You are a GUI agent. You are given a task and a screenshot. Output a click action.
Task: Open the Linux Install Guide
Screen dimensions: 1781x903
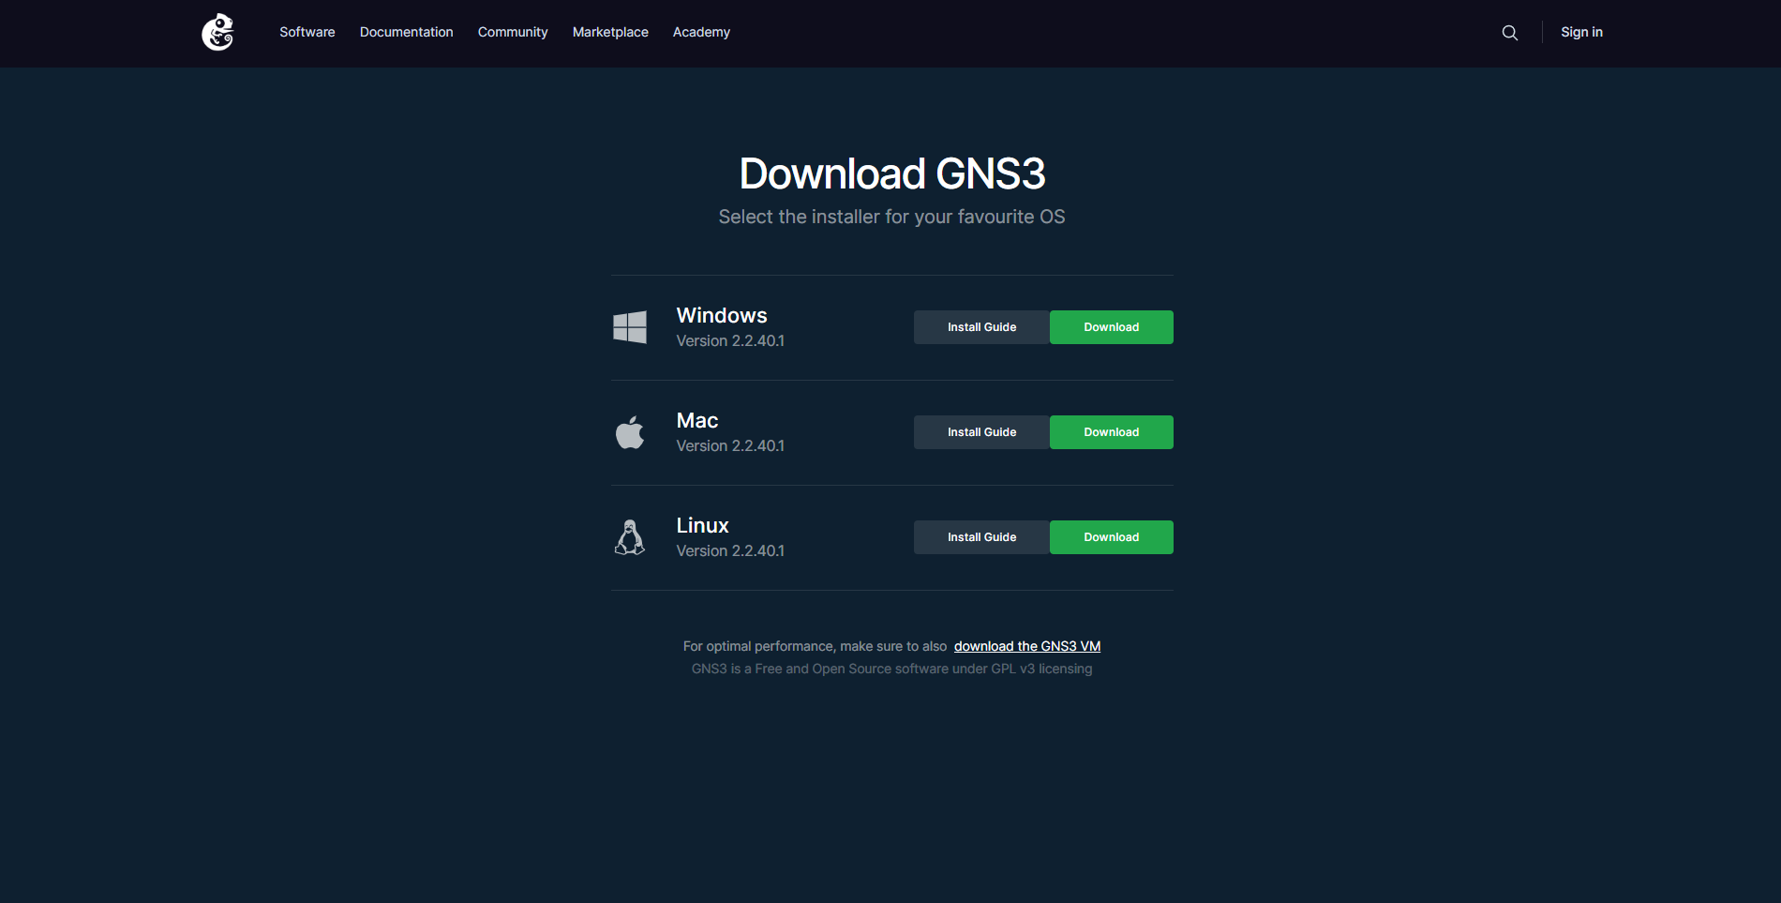(x=981, y=537)
